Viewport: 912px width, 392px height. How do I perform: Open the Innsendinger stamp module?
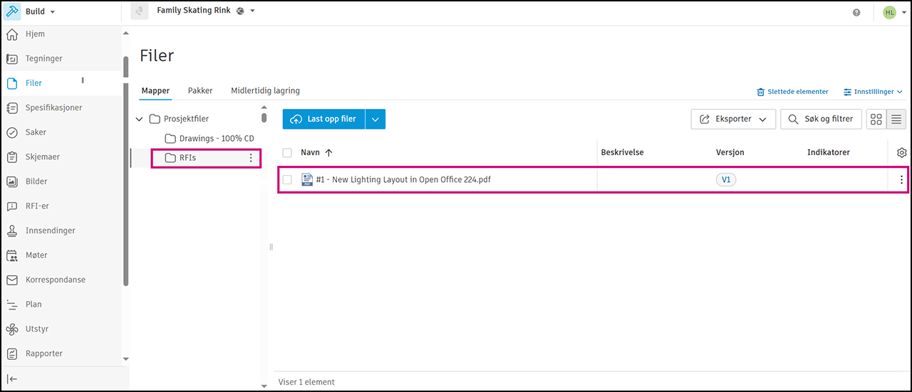[50, 231]
